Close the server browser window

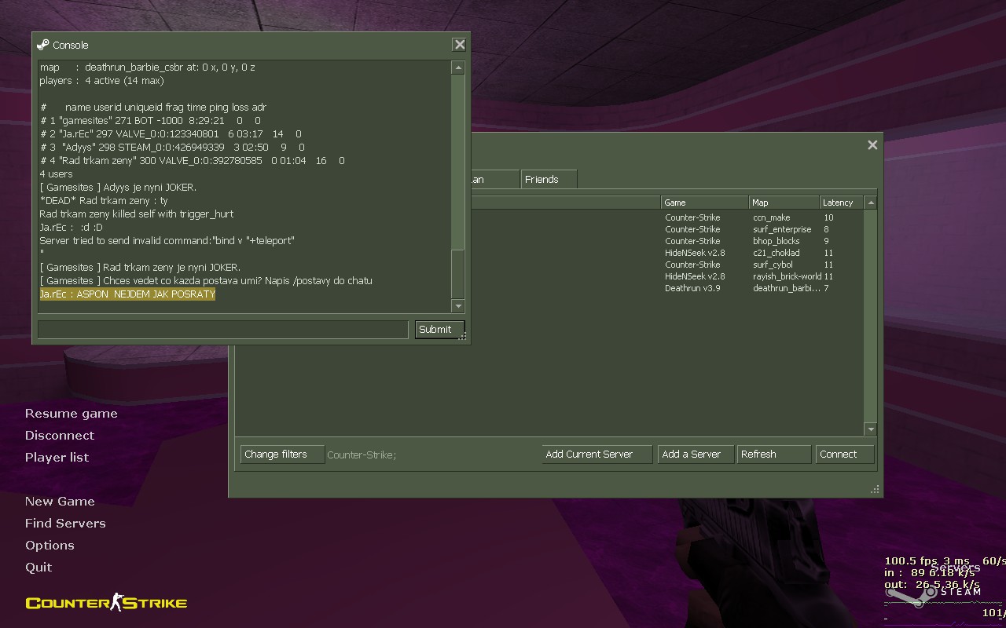(872, 144)
